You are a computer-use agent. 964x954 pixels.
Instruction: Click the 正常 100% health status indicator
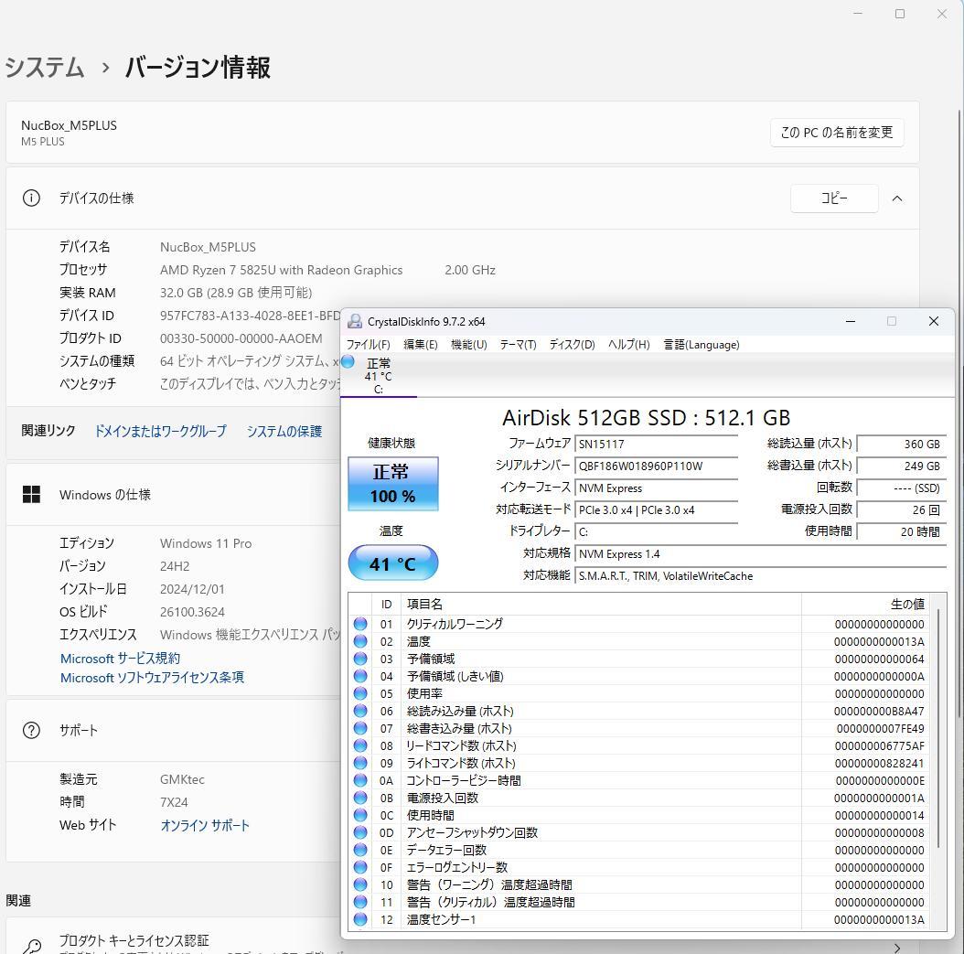tap(392, 483)
